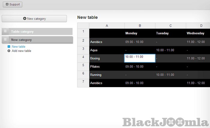Select column A header
Screen dimensions: 210x128
click(107, 26)
